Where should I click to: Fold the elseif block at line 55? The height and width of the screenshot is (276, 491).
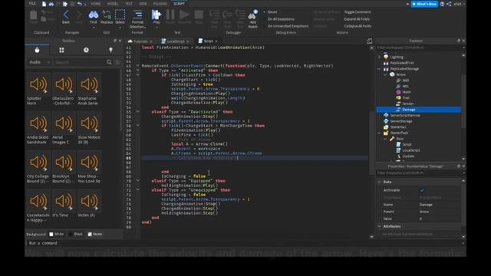tap(137, 112)
